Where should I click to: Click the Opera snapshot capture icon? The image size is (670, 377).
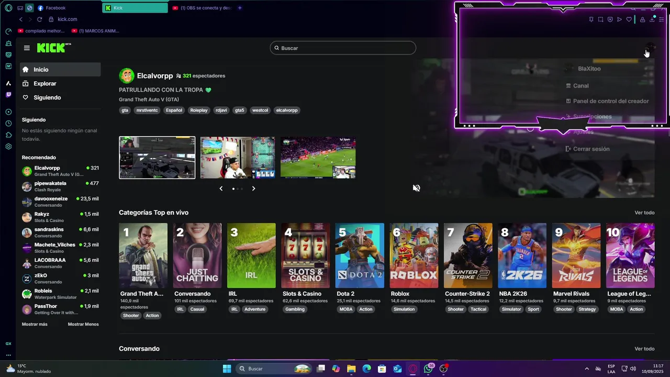[x=600, y=19]
